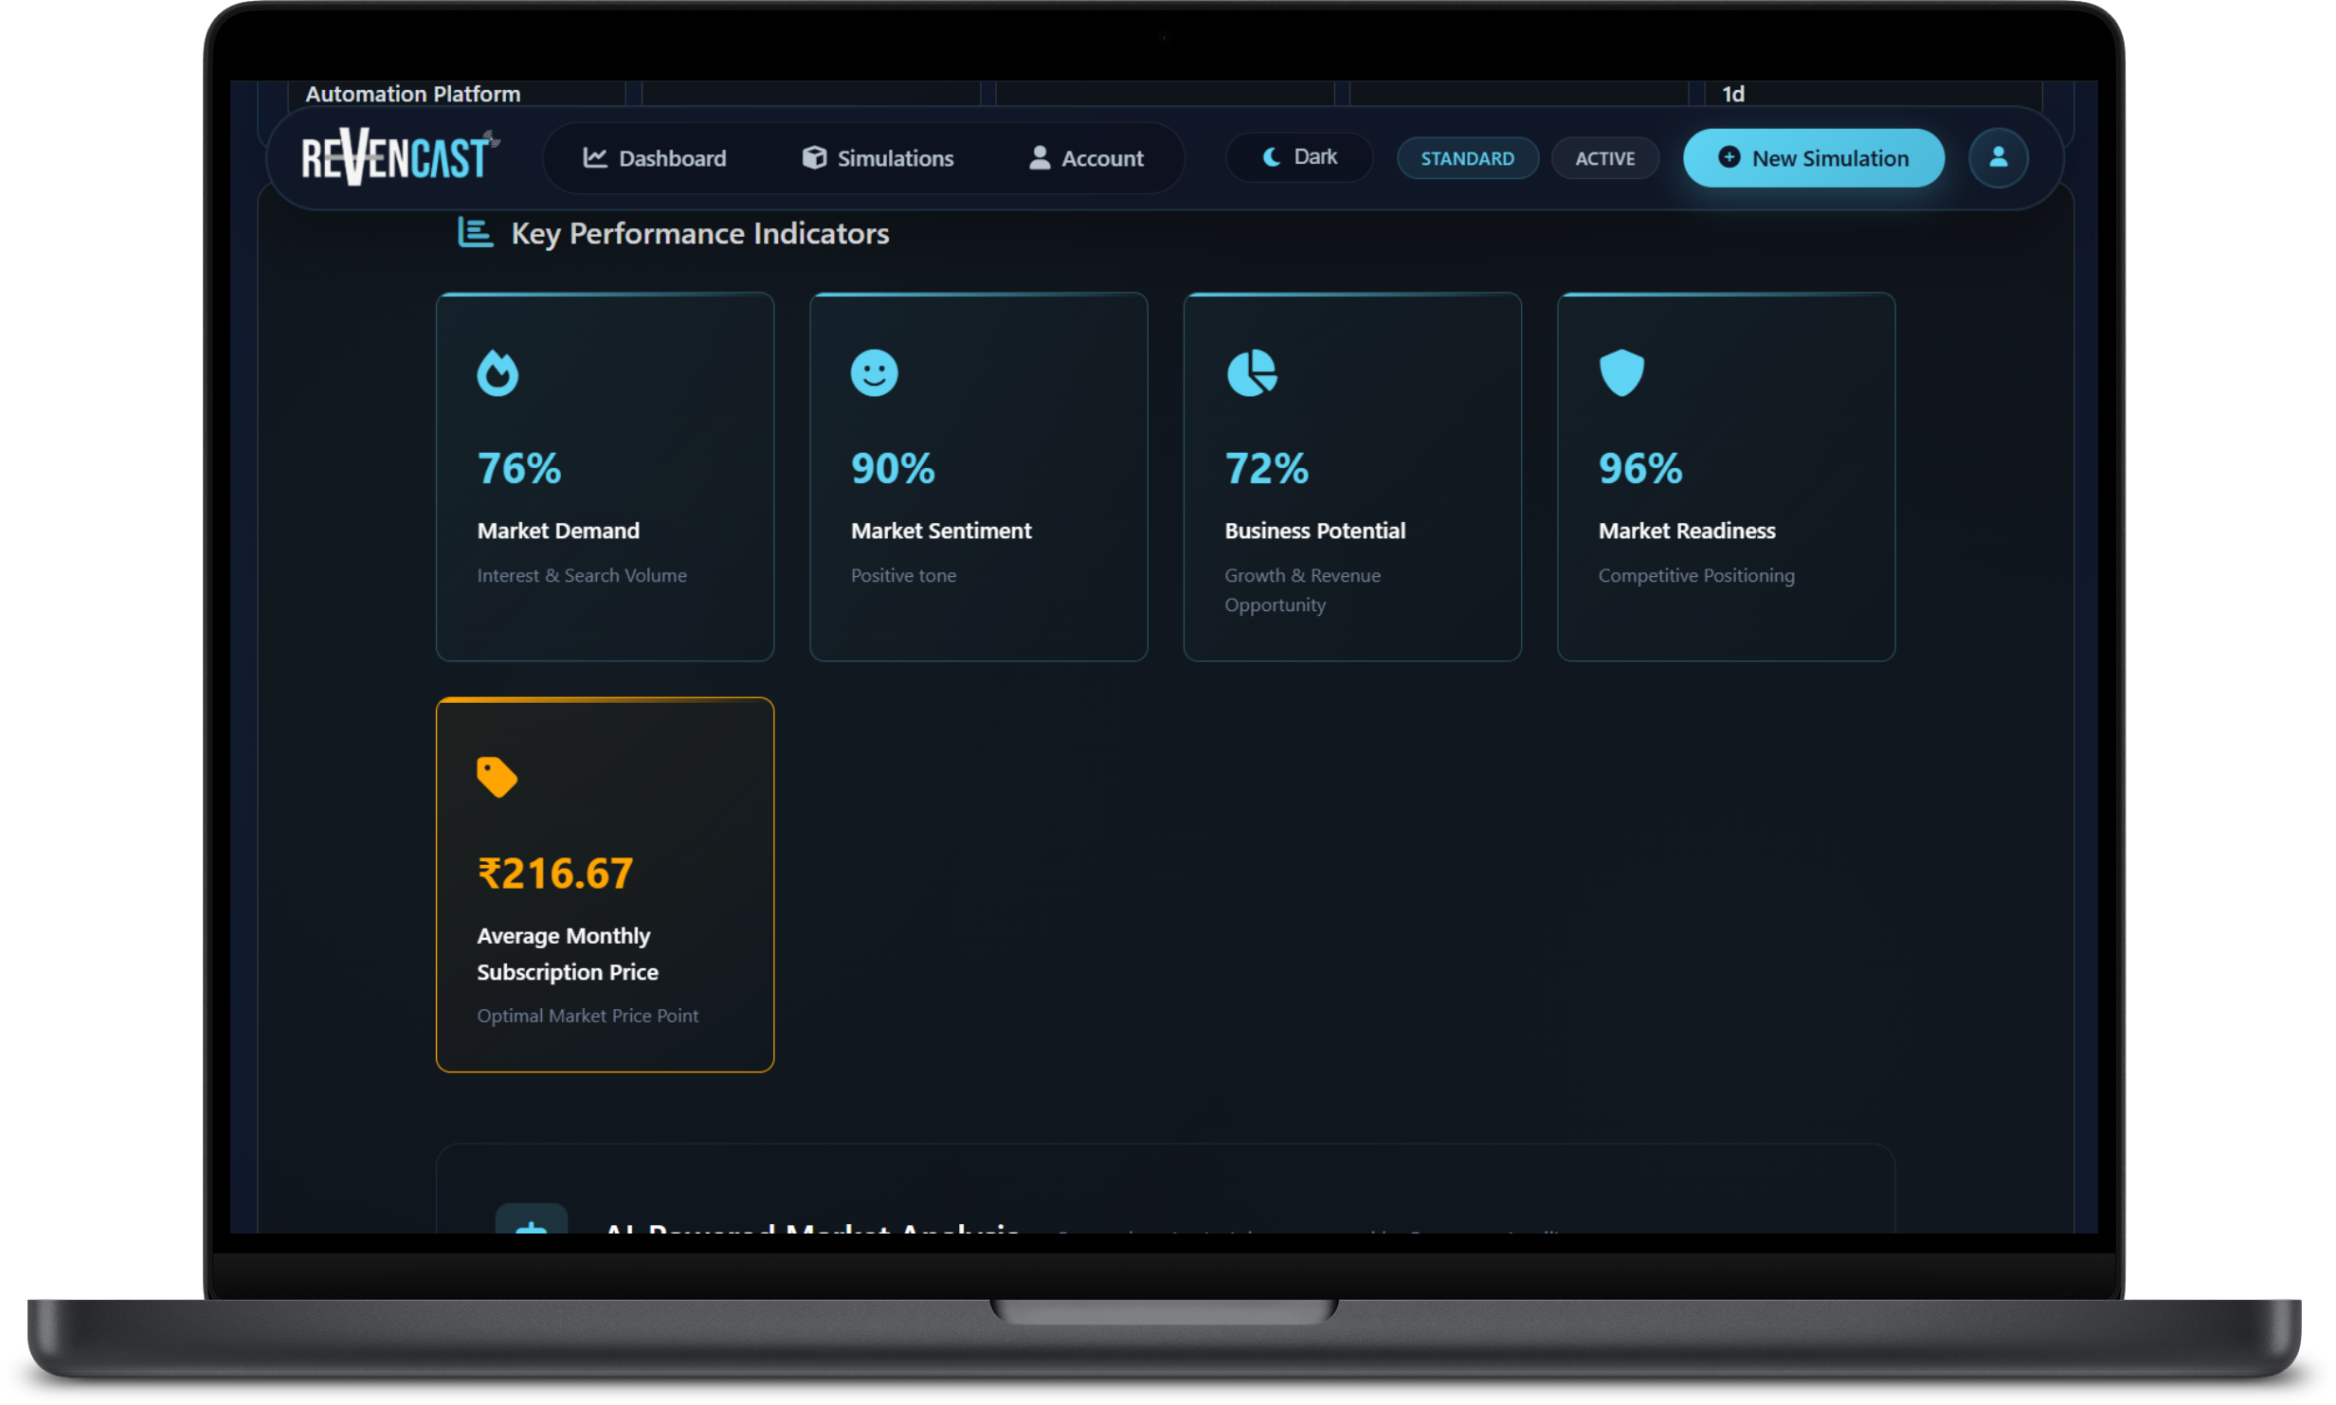Open the 1d timeframe selector

point(1733,93)
